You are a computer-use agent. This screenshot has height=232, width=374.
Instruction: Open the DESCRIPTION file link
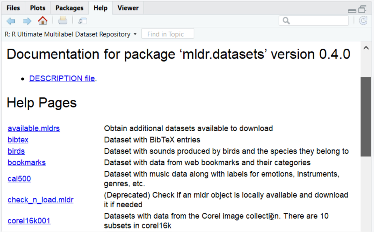(62, 78)
